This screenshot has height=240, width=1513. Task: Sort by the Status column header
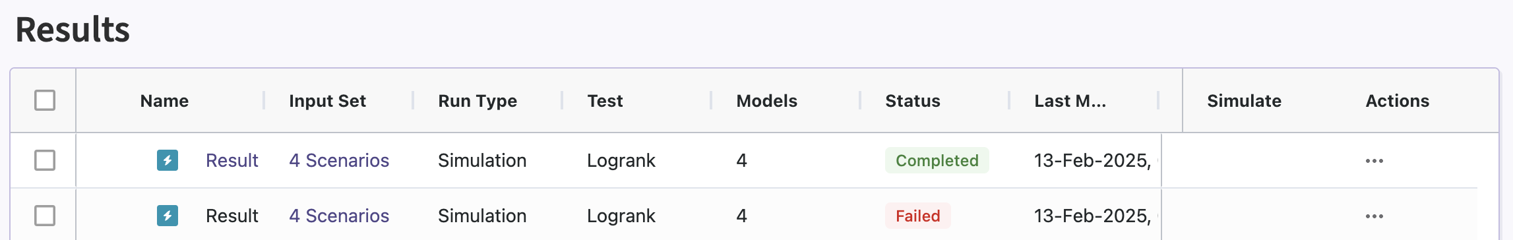point(913,101)
